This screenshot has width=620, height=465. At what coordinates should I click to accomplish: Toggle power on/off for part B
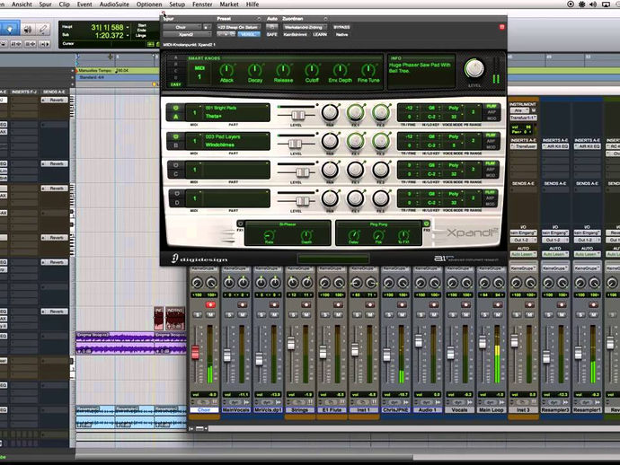176,136
